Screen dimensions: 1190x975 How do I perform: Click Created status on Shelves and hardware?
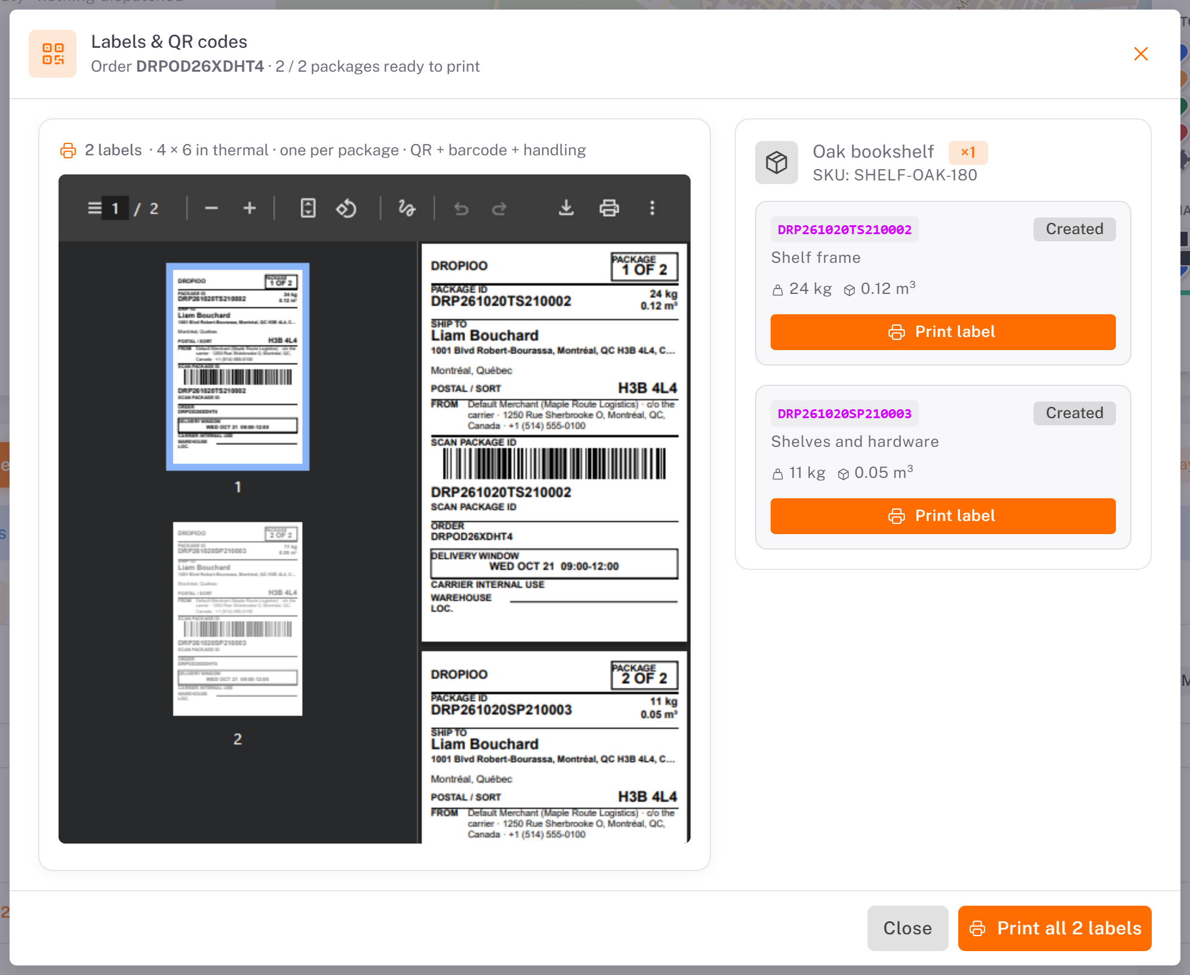point(1075,413)
